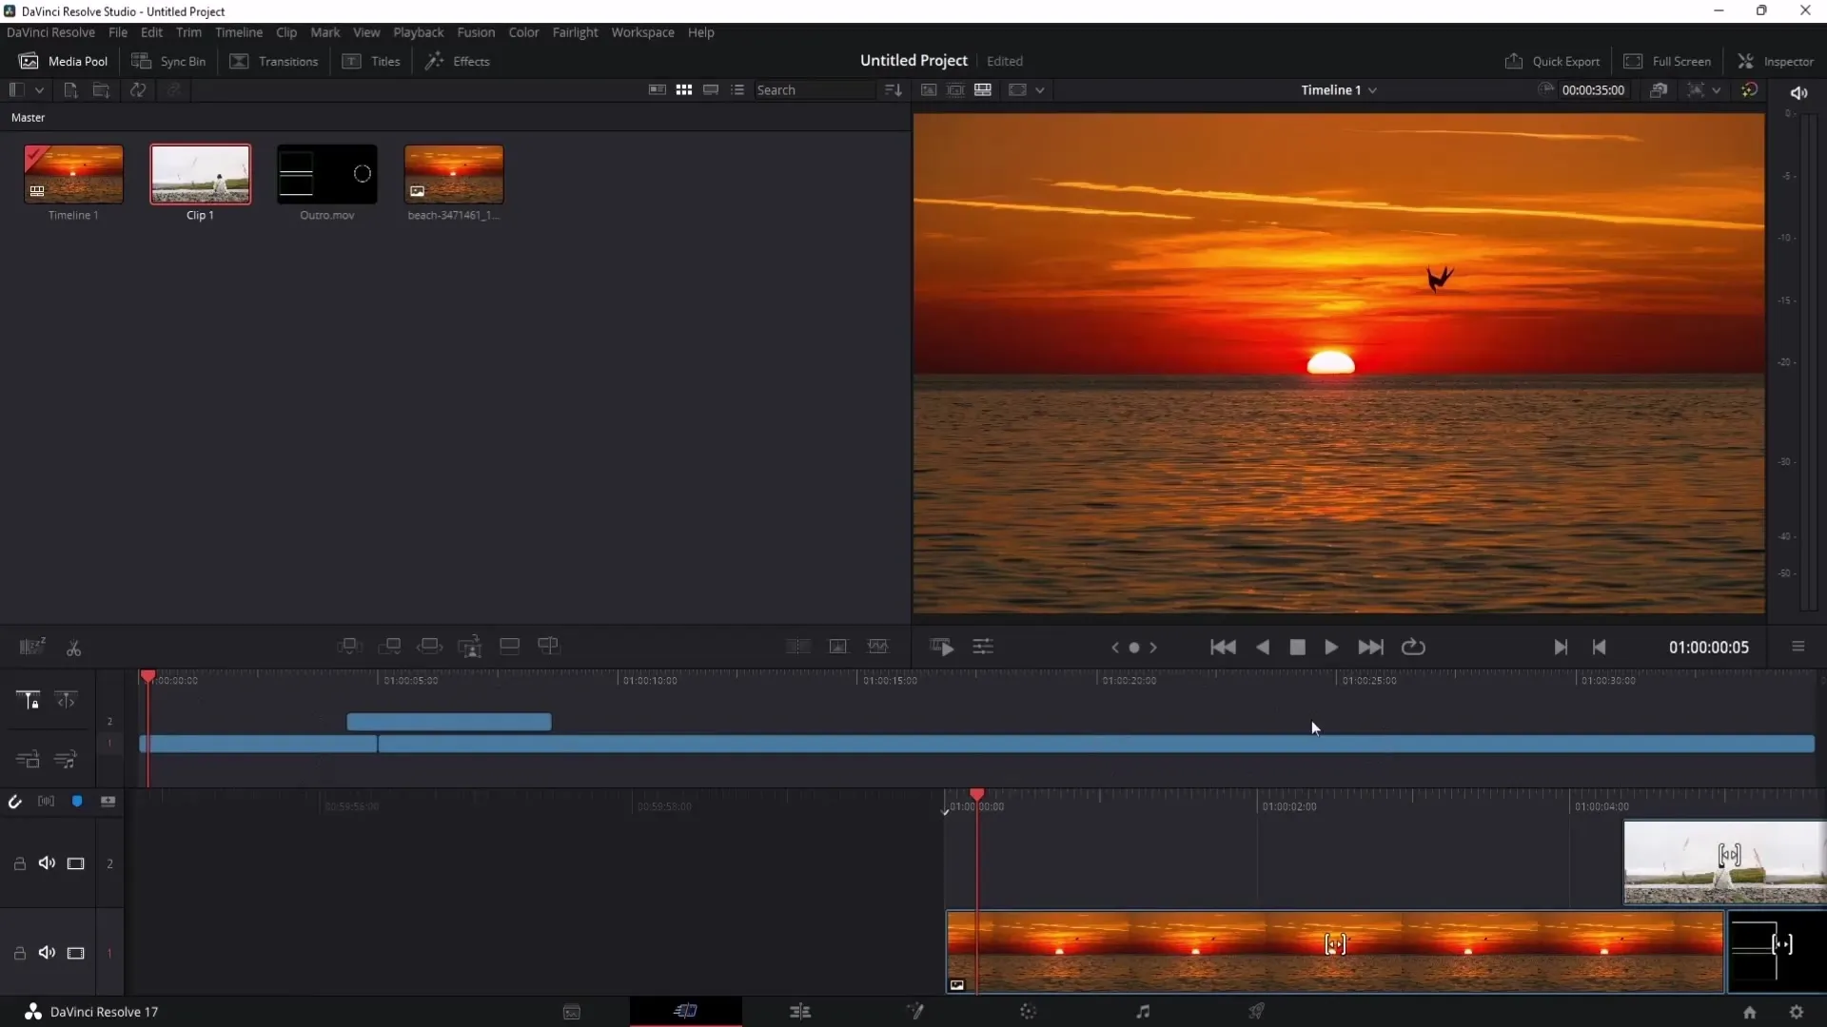This screenshot has width=1827, height=1027.
Task: Open the timeline resolution dropdown arrow
Action: click(x=1716, y=89)
